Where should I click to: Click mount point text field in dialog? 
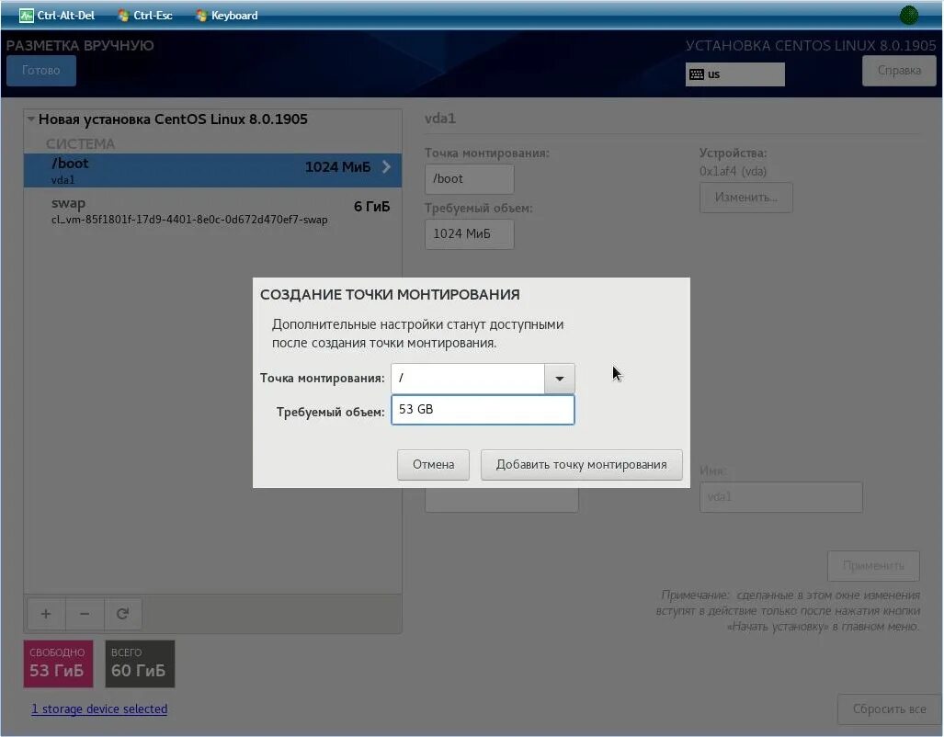point(468,379)
